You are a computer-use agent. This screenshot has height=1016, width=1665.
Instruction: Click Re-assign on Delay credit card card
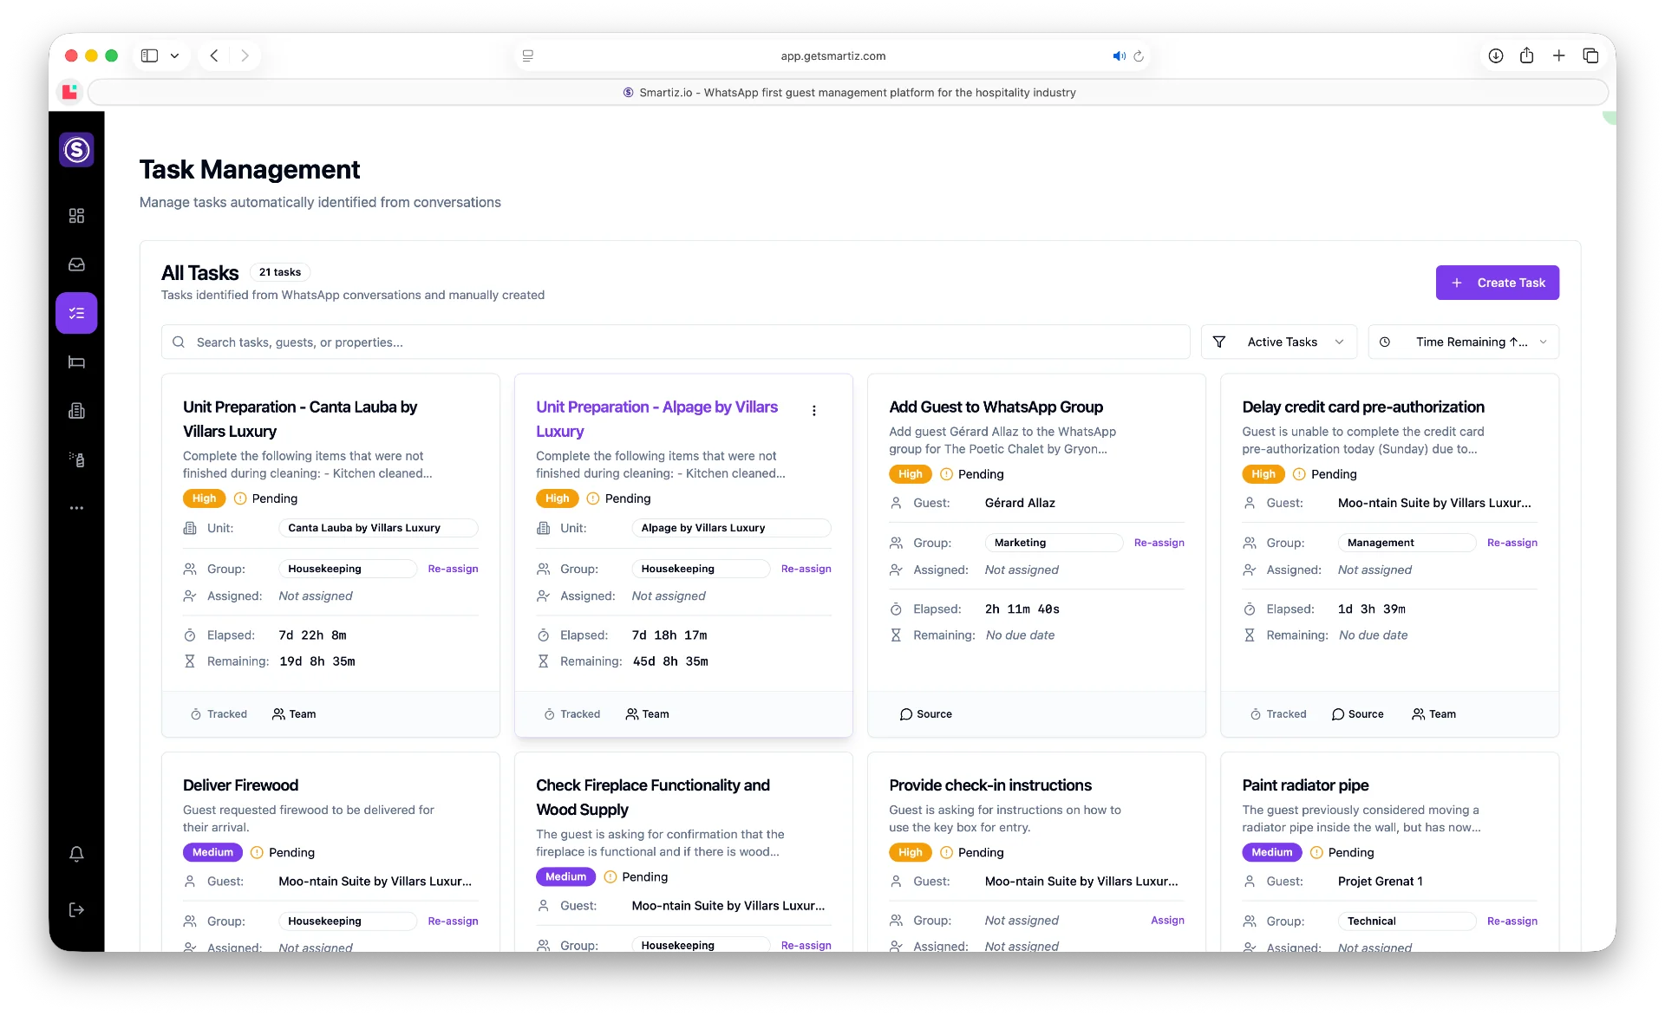pyautogui.click(x=1512, y=543)
